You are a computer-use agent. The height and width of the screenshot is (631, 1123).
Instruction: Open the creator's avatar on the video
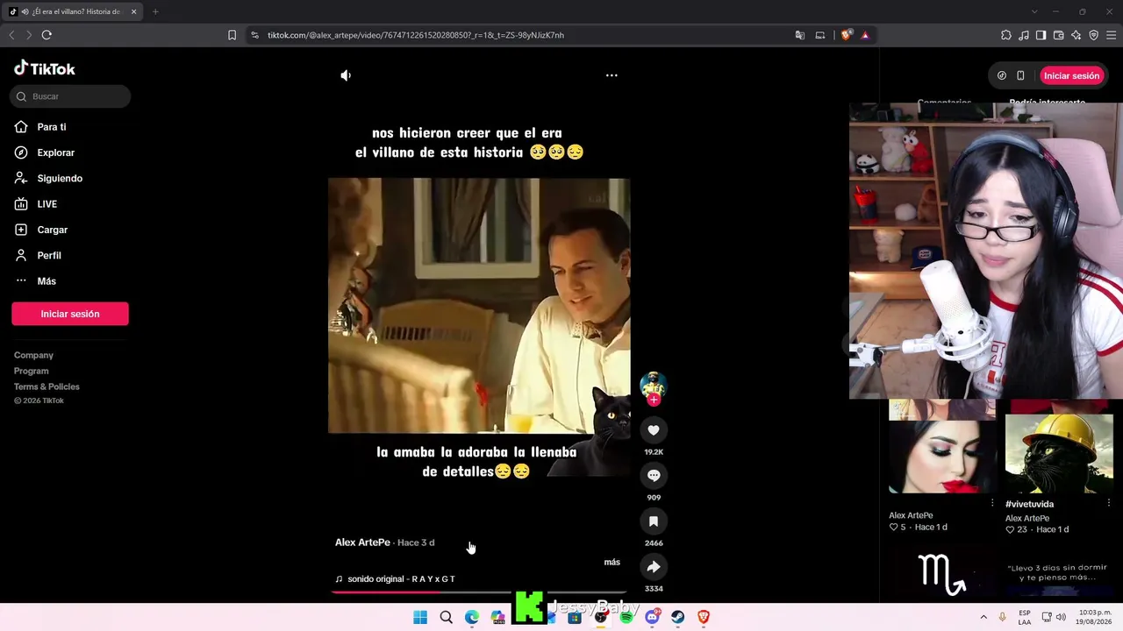pyautogui.click(x=653, y=384)
